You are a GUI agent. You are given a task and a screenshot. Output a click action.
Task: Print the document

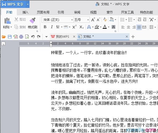[21, 37]
